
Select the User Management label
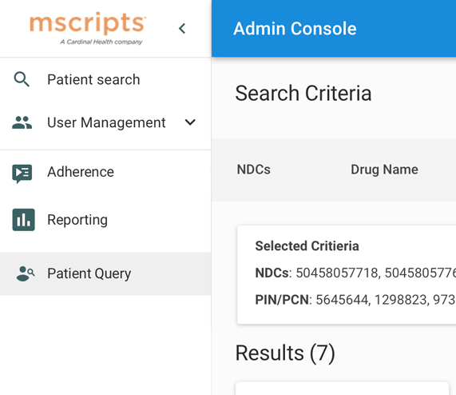click(106, 122)
